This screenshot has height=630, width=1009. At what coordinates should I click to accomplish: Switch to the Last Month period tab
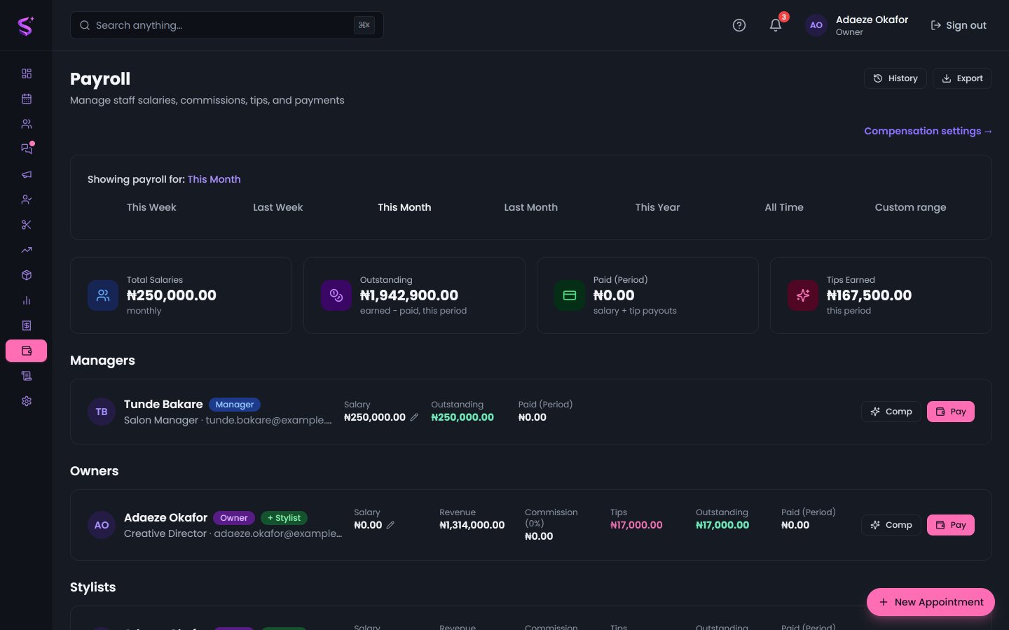pyautogui.click(x=531, y=207)
